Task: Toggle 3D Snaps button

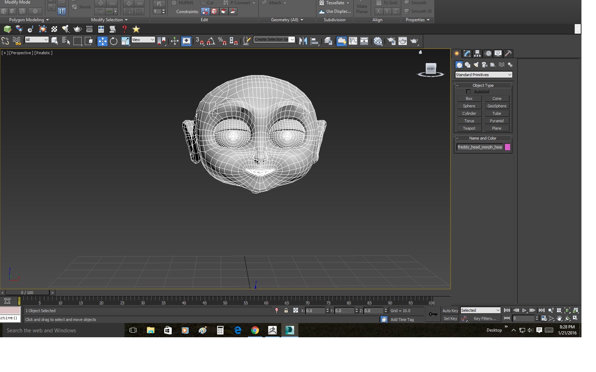Action: [x=200, y=41]
